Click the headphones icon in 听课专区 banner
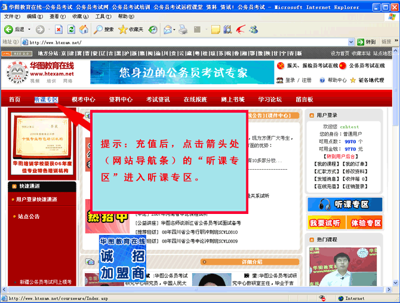 click(x=325, y=205)
